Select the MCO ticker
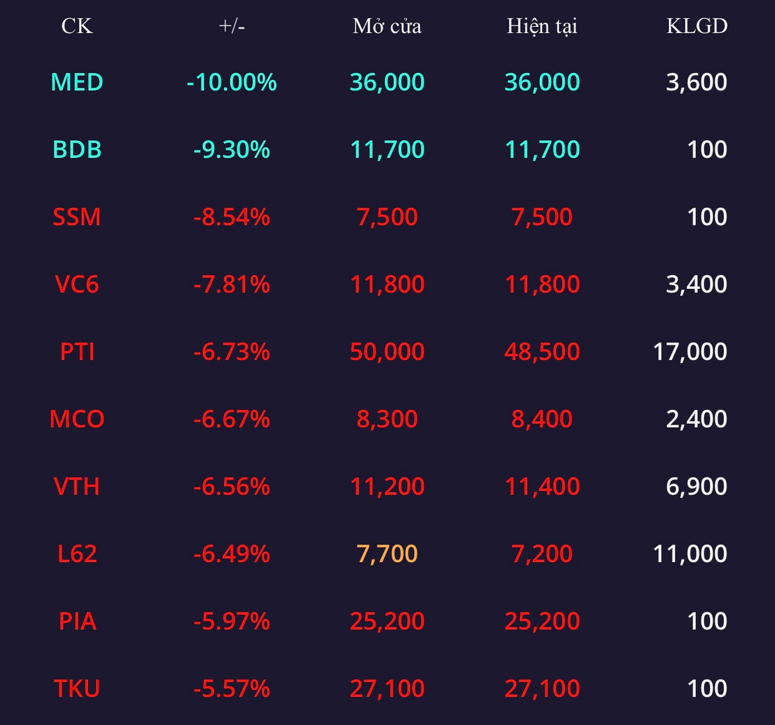This screenshot has width=775, height=725. pyautogui.click(x=77, y=419)
